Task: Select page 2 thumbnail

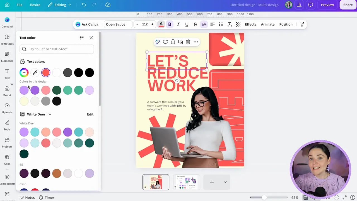Action: (187, 182)
